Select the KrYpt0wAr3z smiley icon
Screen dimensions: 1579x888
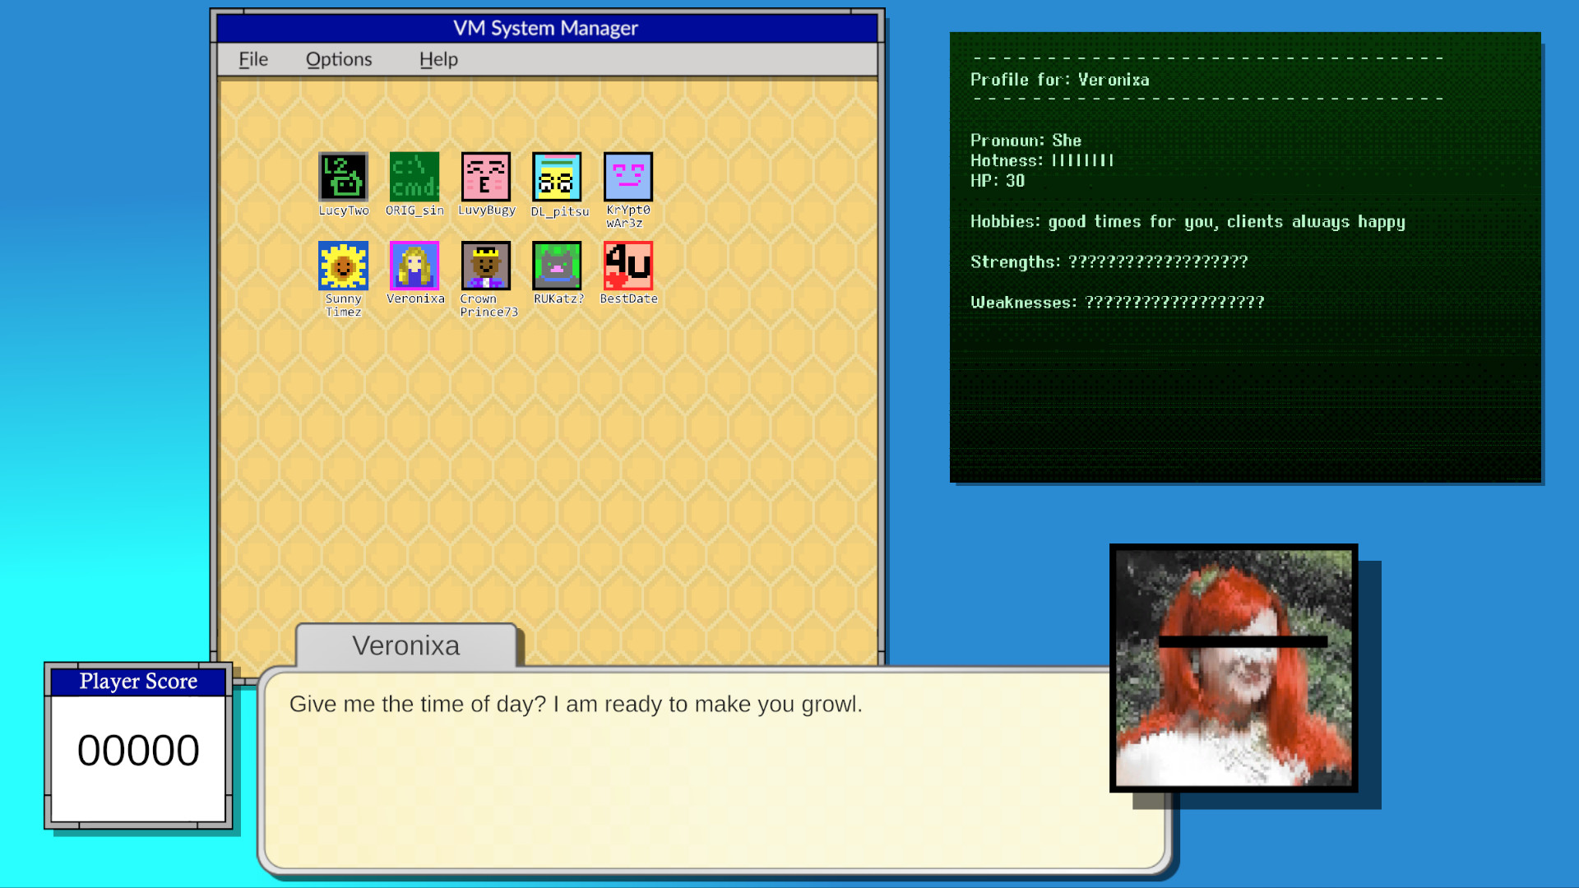(627, 176)
